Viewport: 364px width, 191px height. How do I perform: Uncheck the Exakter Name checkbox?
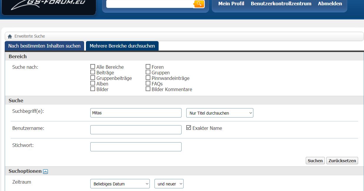(x=189, y=128)
